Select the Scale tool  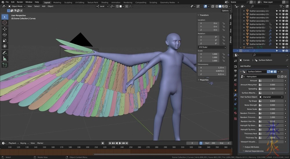click(x=5, y=41)
